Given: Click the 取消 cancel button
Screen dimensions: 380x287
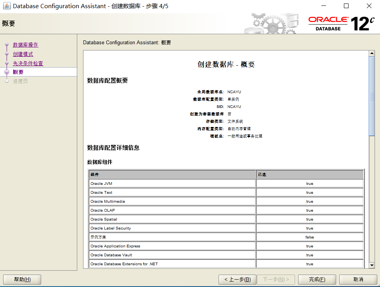Looking at the screenshot, I should click(358, 280).
